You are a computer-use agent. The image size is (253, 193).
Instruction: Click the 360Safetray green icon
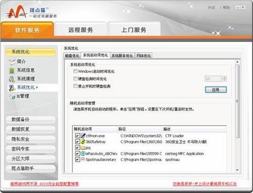pyautogui.click(x=83, y=141)
